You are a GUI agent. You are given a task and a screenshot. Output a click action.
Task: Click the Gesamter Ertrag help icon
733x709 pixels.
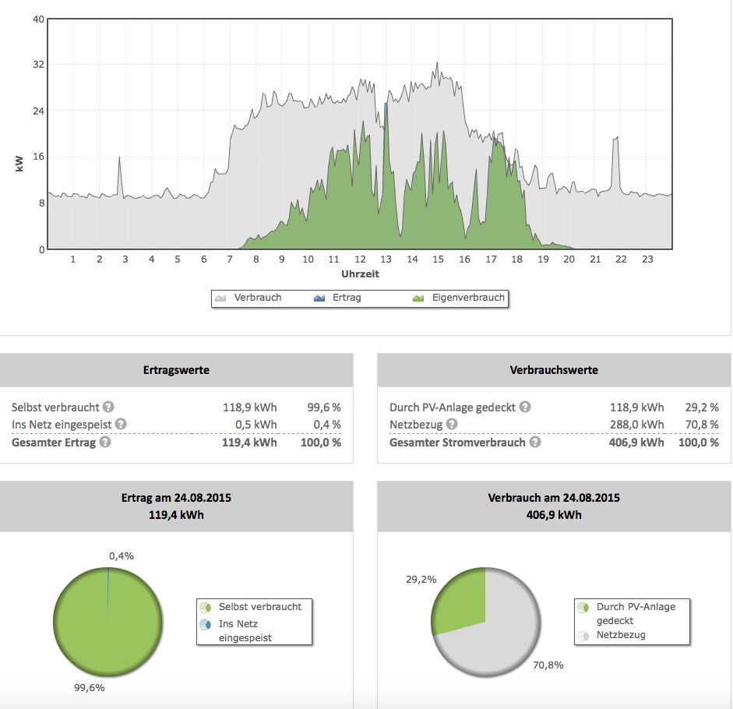coord(105,443)
